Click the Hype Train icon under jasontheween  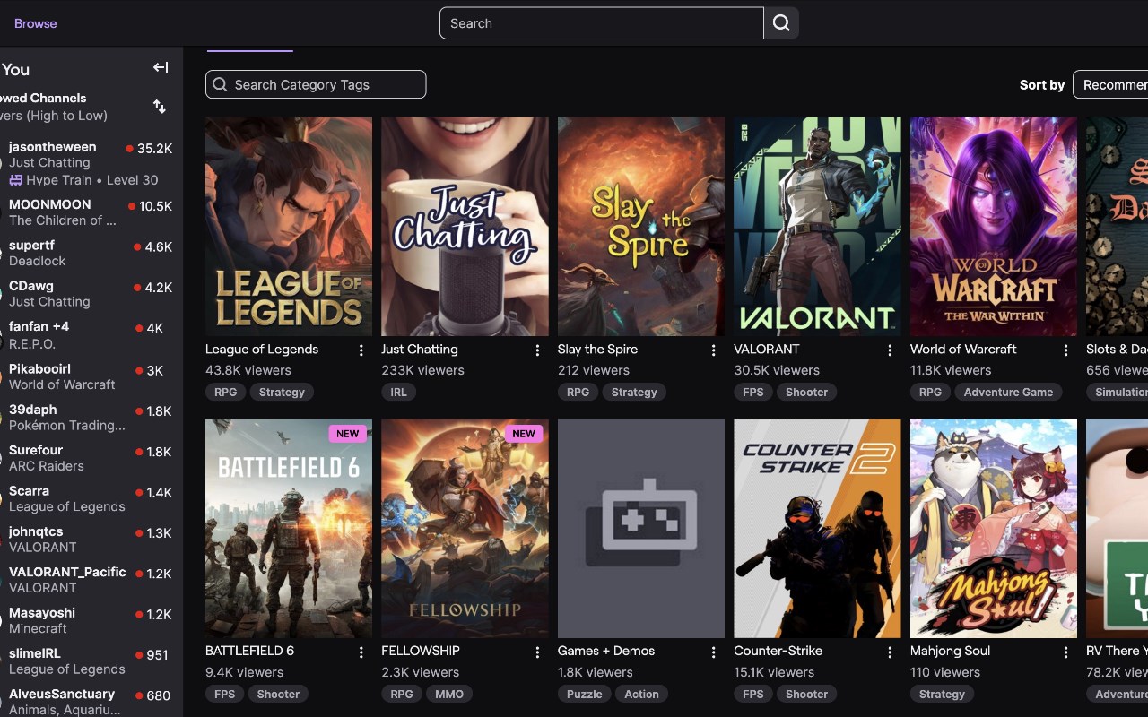15,180
